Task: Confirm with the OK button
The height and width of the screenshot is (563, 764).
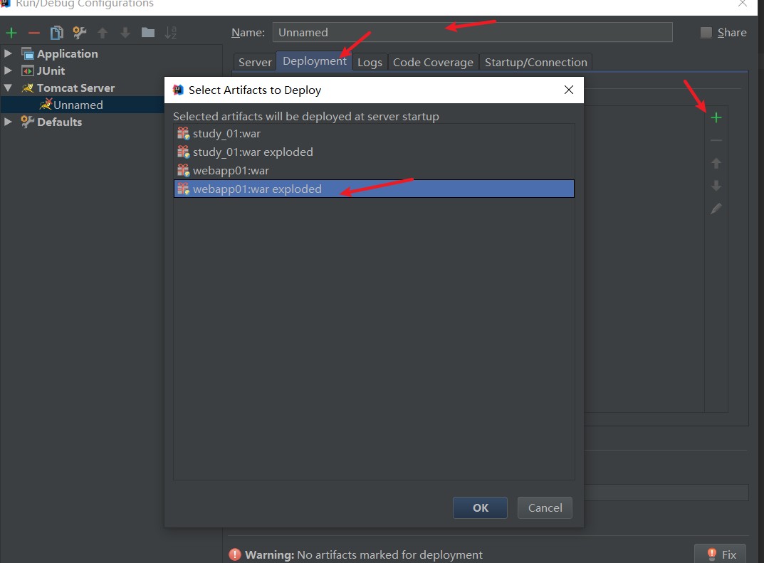Action: click(x=480, y=507)
